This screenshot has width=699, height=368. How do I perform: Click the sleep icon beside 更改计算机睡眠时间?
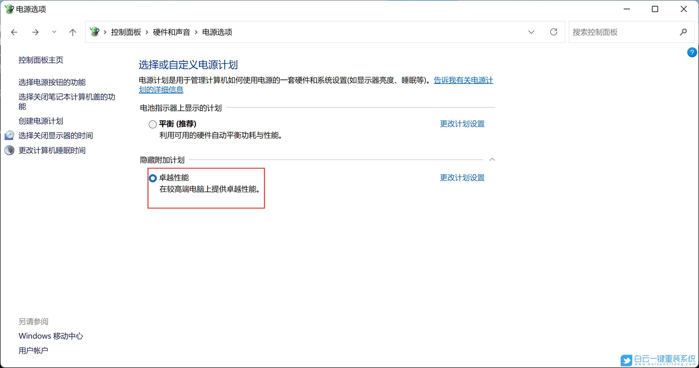click(x=9, y=150)
